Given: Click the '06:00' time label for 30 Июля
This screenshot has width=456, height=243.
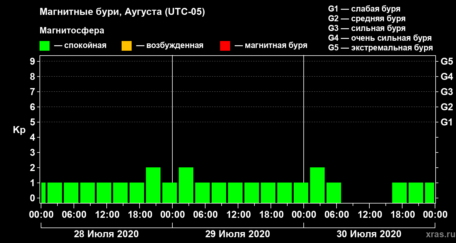Looking at the screenshot, I should pyautogui.click(x=337, y=214).
